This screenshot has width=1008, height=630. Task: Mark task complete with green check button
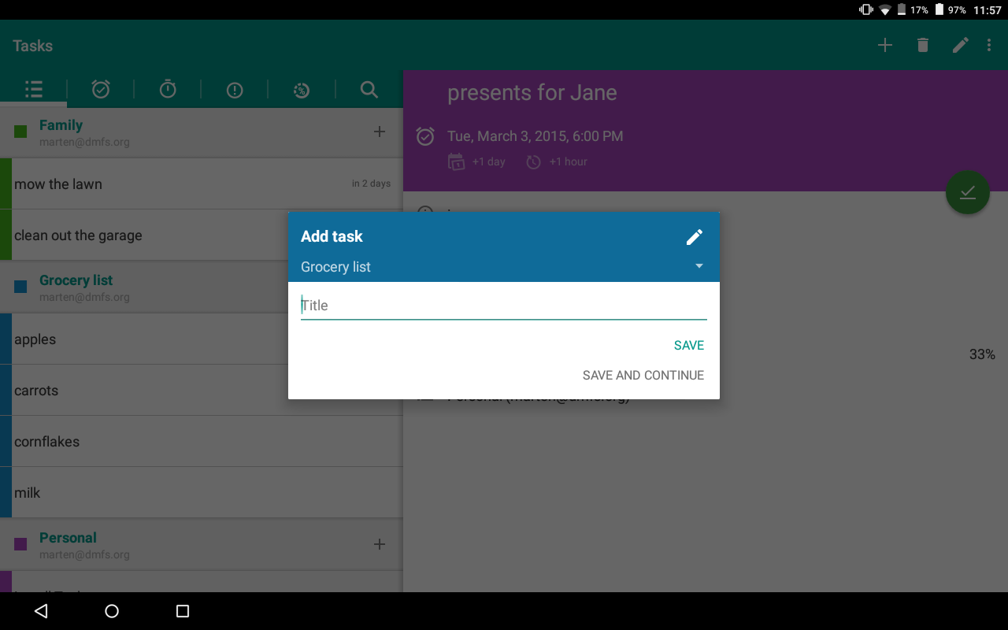tap(968, 192)
